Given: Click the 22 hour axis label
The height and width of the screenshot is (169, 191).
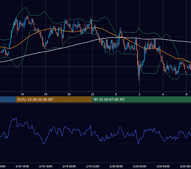Looking at the screenshot, I should [x=93, y=94].
